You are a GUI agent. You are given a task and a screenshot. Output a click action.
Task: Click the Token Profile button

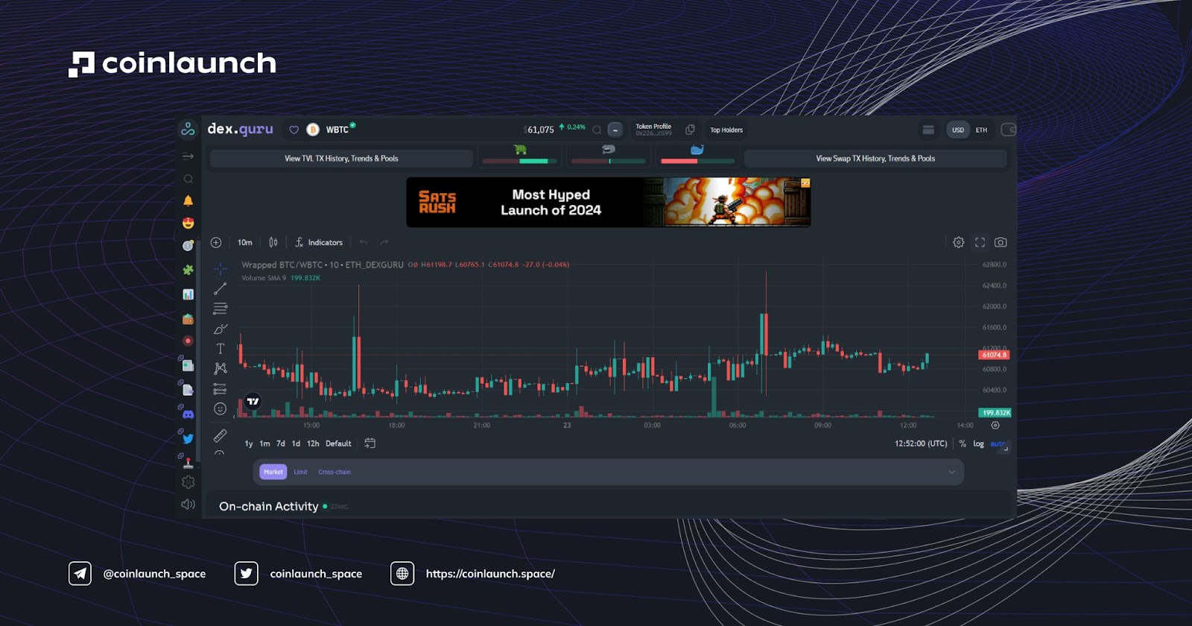coord(653,130)
